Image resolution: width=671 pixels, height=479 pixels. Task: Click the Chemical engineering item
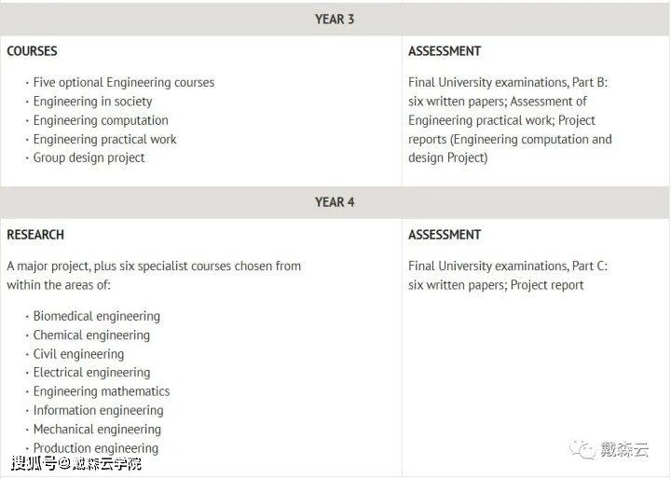[x=91, y=335]
